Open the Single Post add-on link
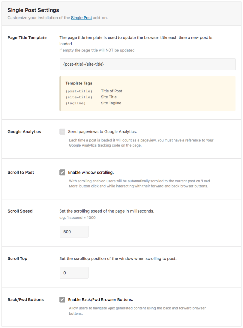The height and width of the screenshot is (328, 243). tap(81, 18)
